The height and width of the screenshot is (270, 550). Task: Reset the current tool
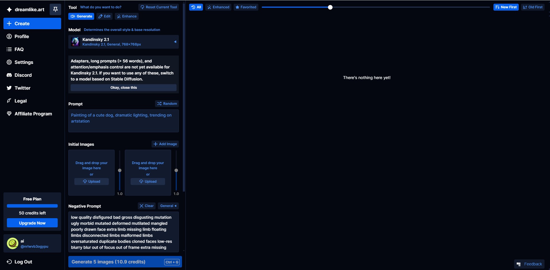coord(158,7)
